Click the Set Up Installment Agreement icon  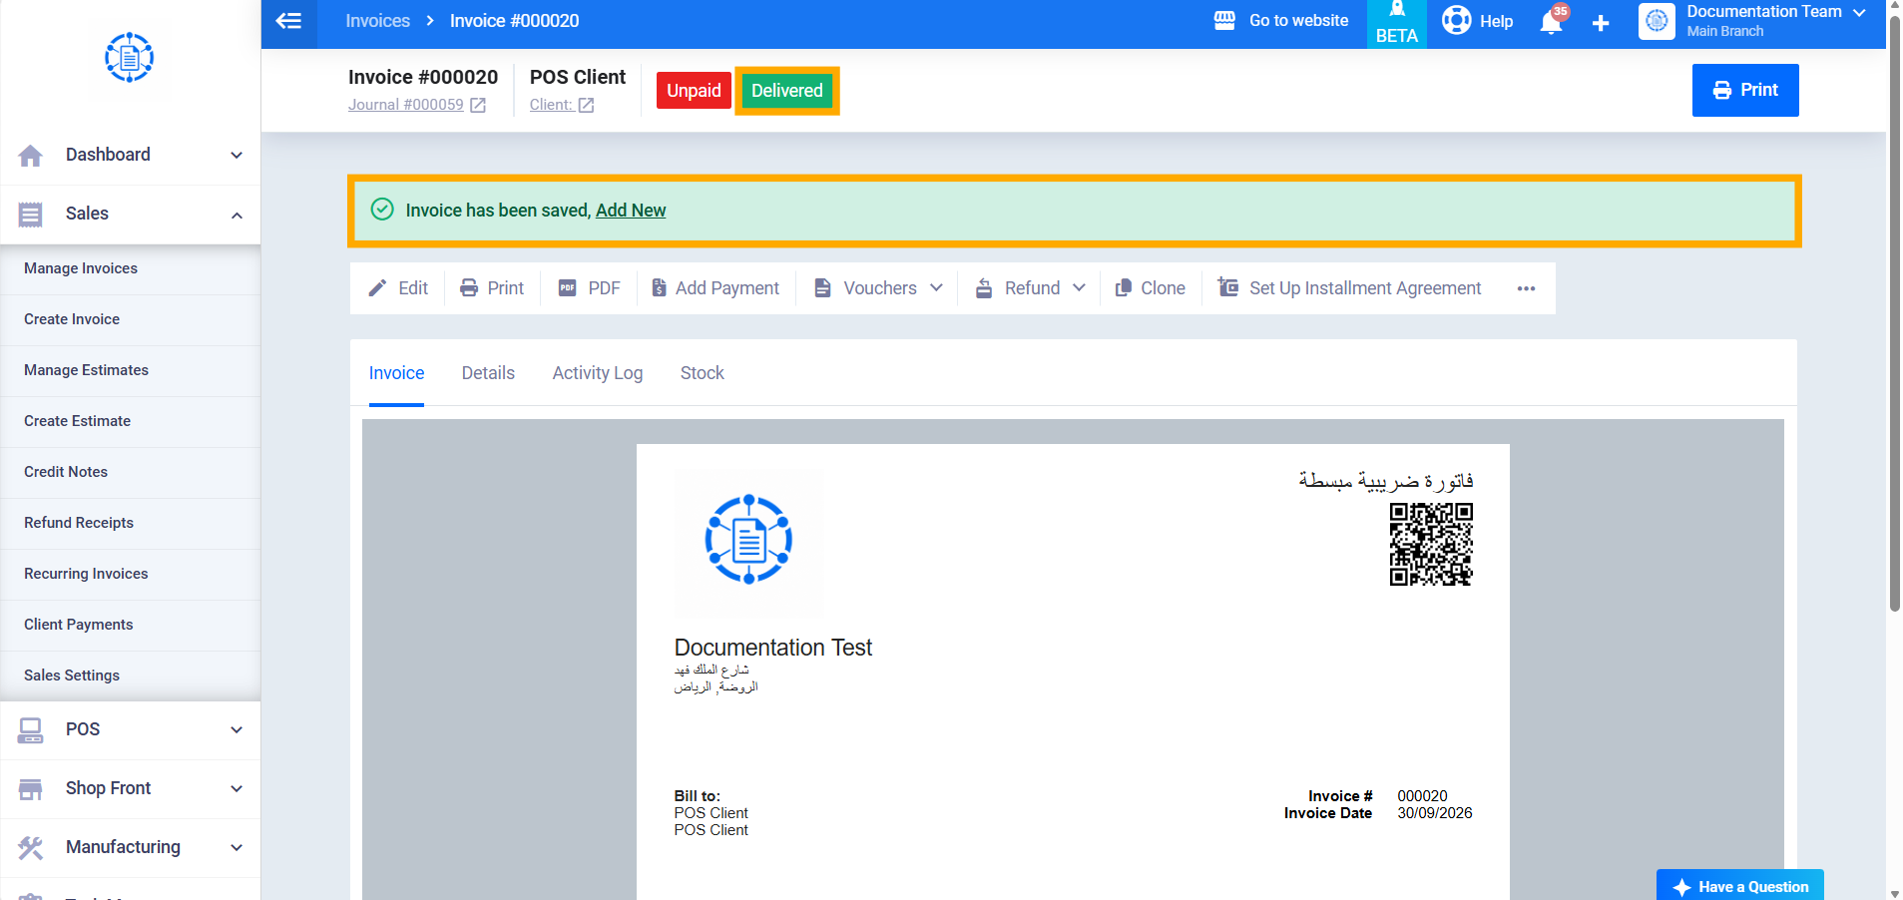pyautogui.click(x=1227, y=287)
